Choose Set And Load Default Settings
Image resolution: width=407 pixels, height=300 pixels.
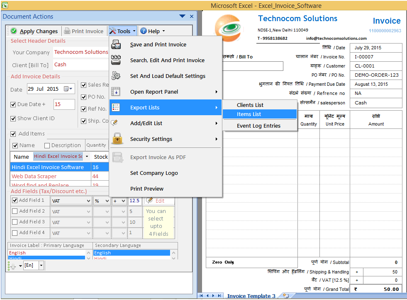(166, 76)
